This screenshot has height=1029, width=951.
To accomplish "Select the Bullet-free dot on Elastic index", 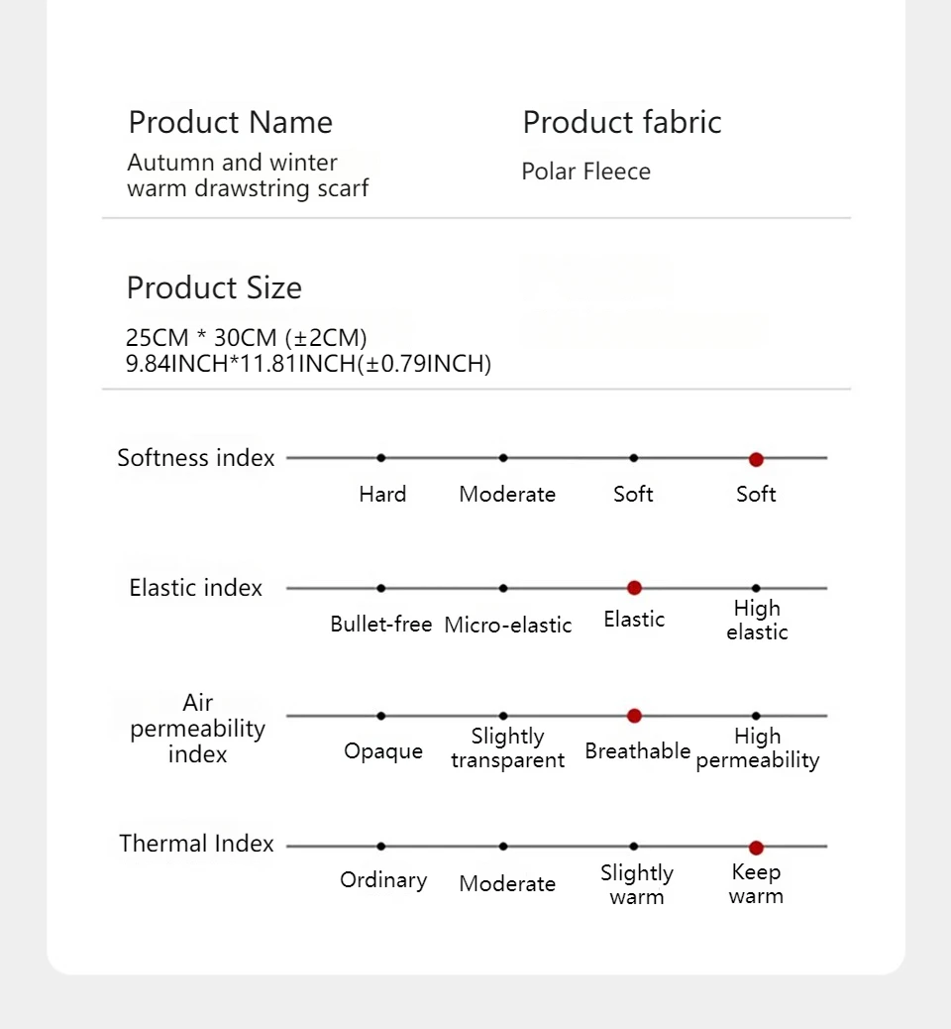I will 381,588.
